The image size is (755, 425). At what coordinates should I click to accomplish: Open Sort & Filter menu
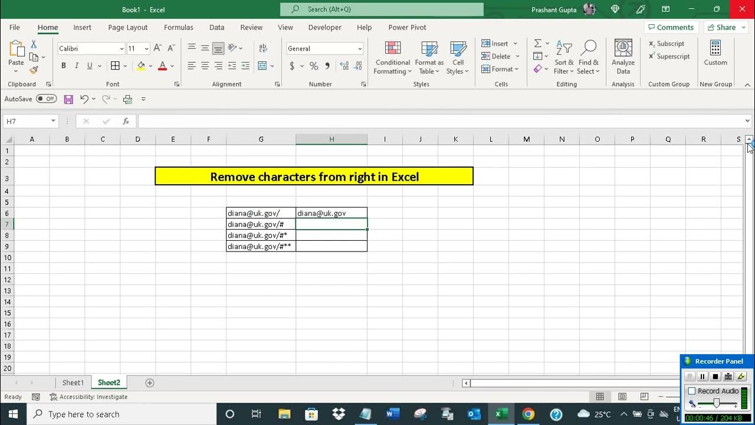click(x=564, y=57)
